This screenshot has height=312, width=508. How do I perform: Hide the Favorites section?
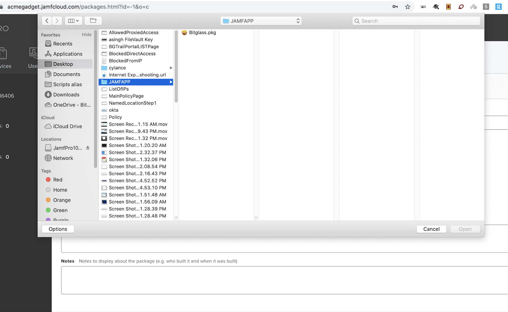click(x=86, y=35)
